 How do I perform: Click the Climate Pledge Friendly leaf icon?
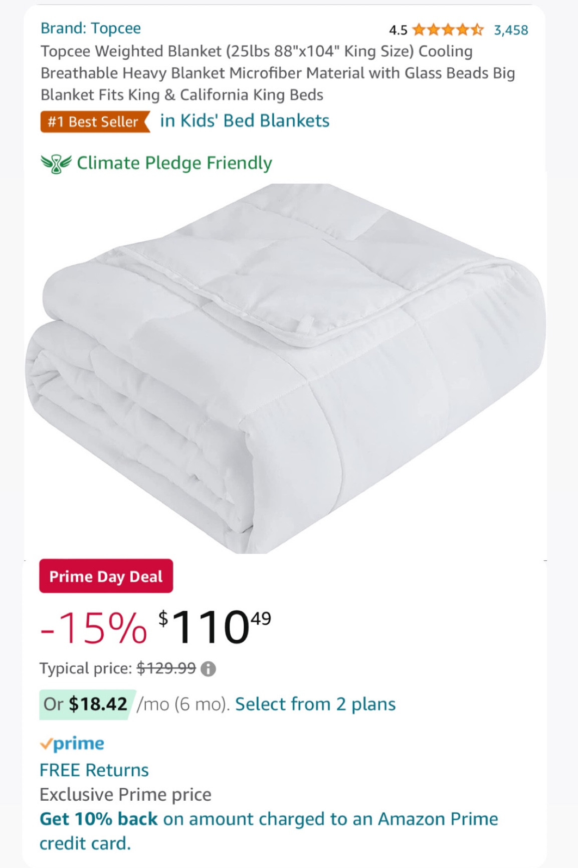click(56, 164)
